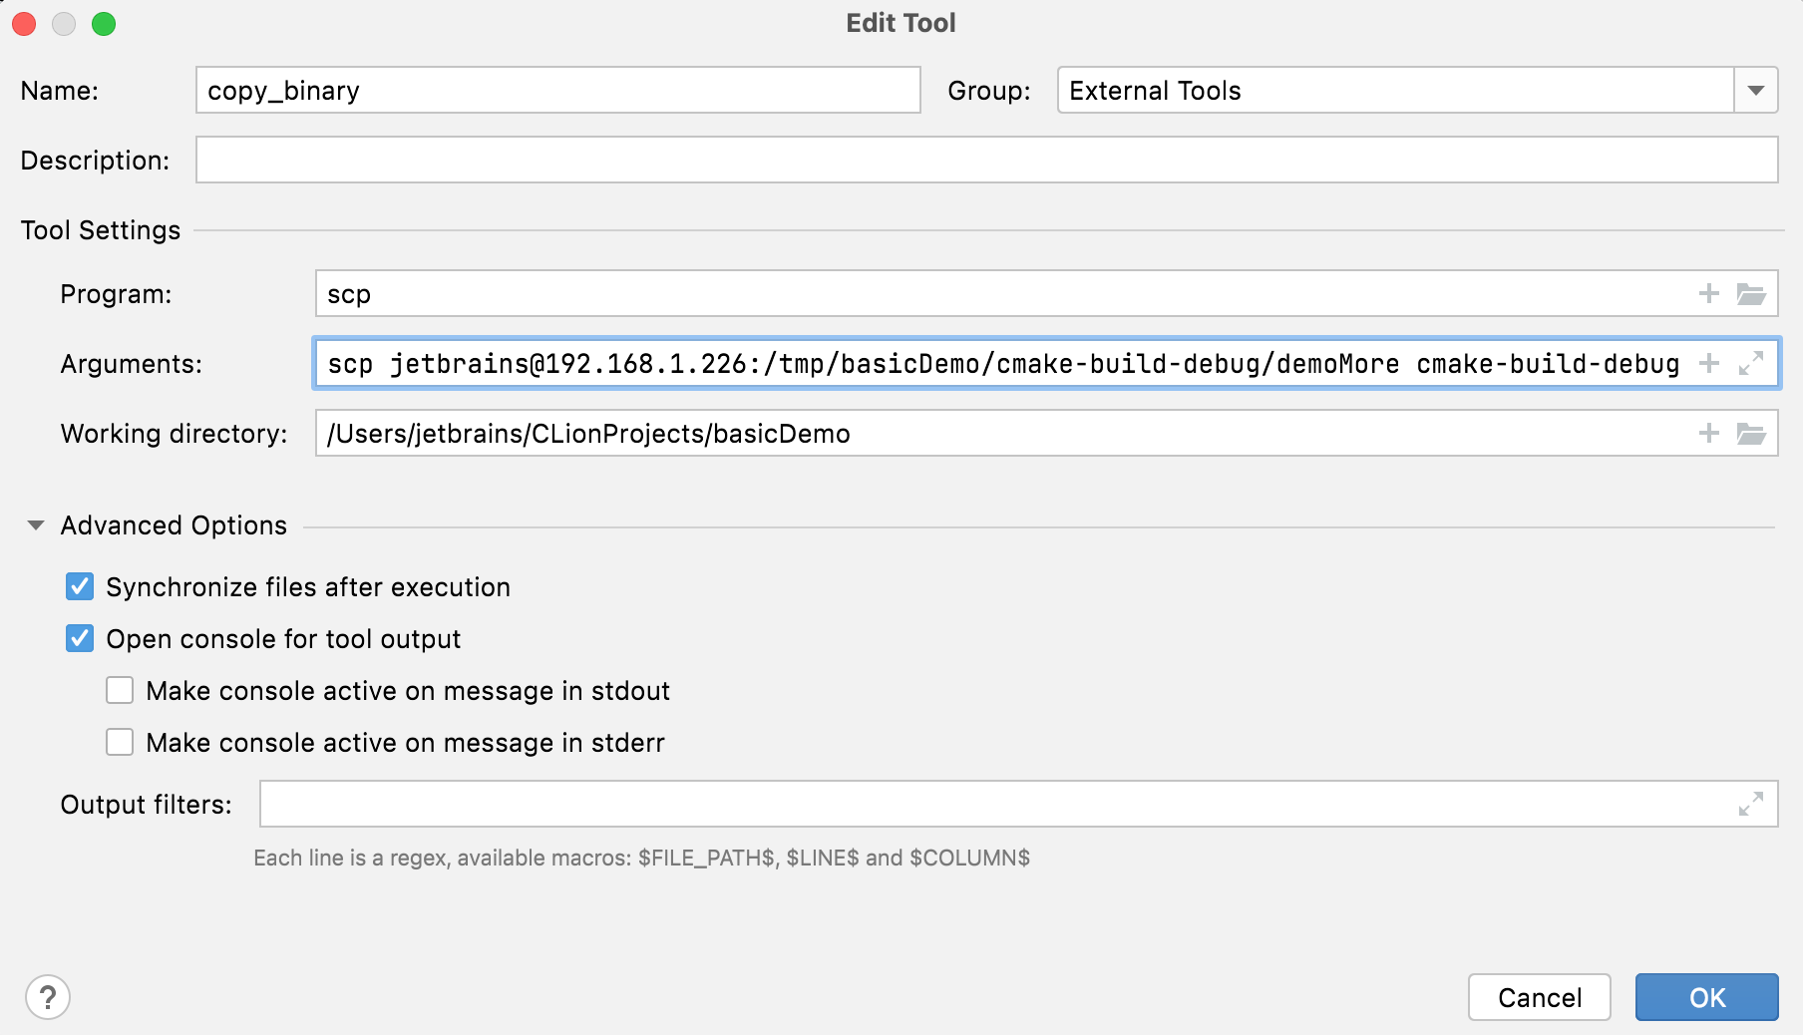Insert a macro into Working directory

[1709, 433]
